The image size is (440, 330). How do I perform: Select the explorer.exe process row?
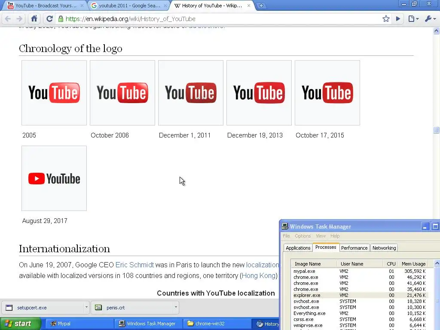360,295
